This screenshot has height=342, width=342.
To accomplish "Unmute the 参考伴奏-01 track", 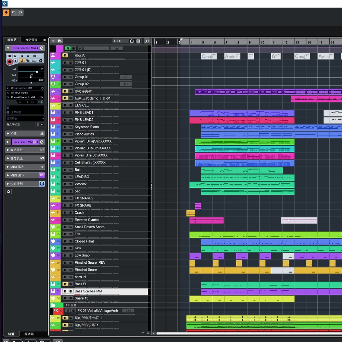I will (x=65, y=91).
